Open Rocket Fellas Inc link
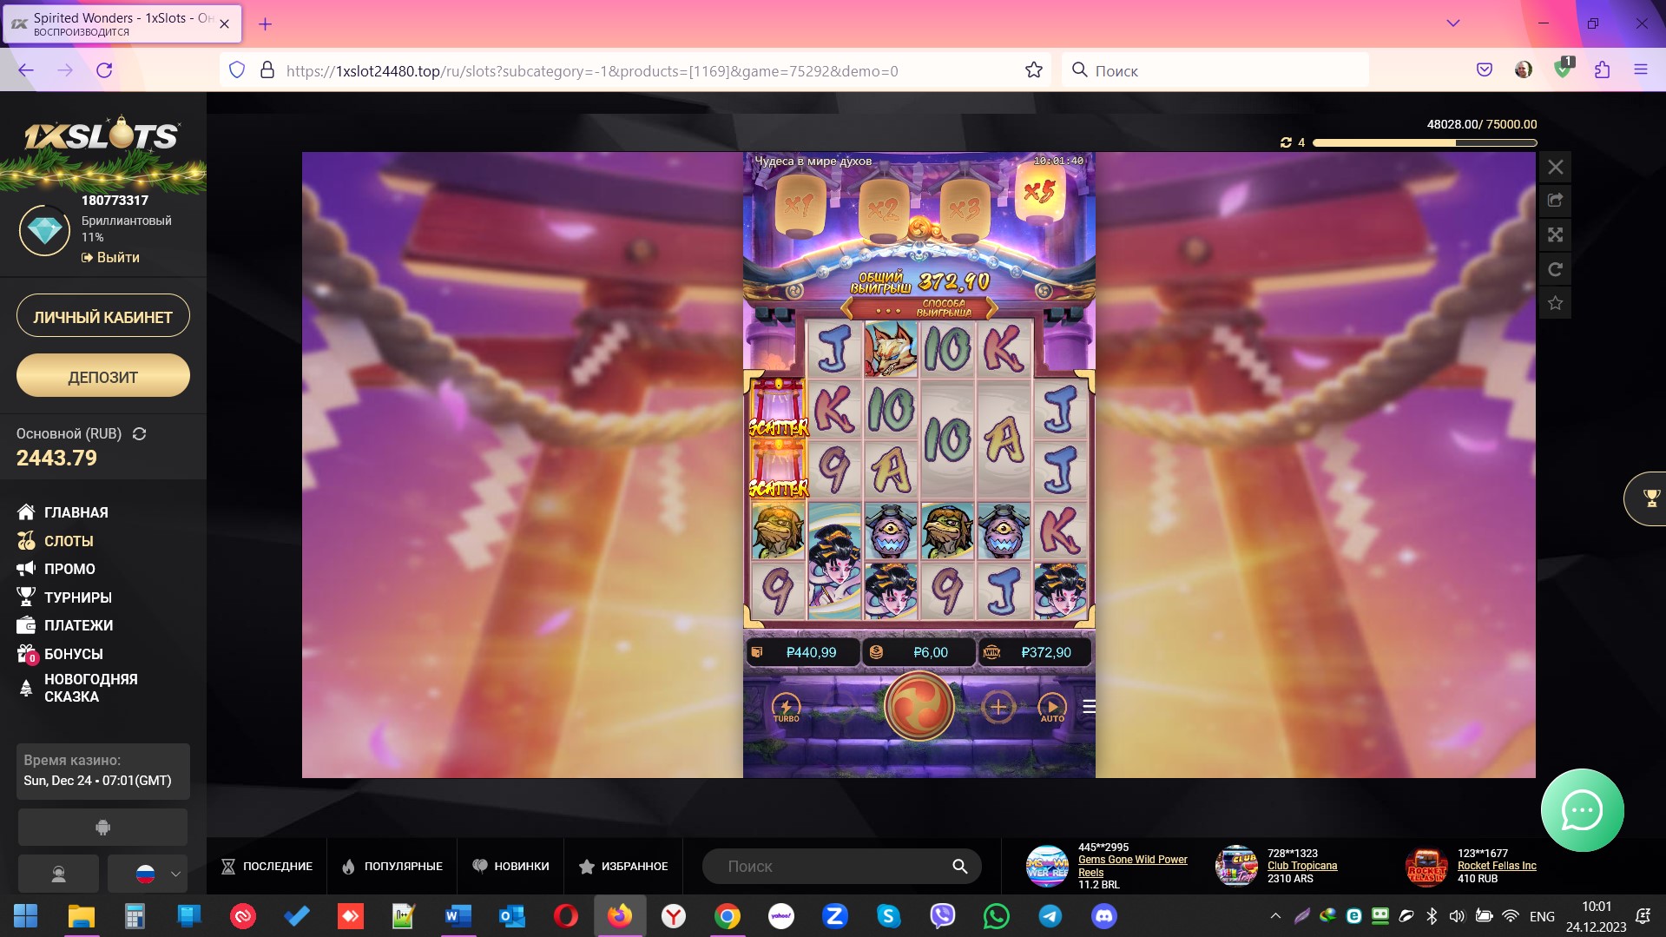1666x937 pixels. tap(1497, 866)
